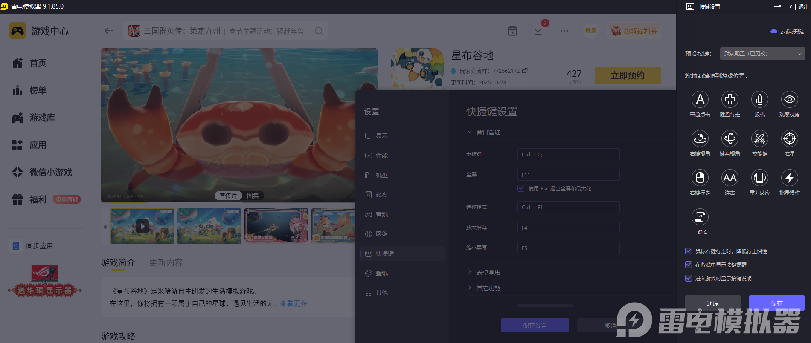Choose the 扳机 trigger key icon
Viewport: 811px width, 343px height.
click(x=760, y=99)
